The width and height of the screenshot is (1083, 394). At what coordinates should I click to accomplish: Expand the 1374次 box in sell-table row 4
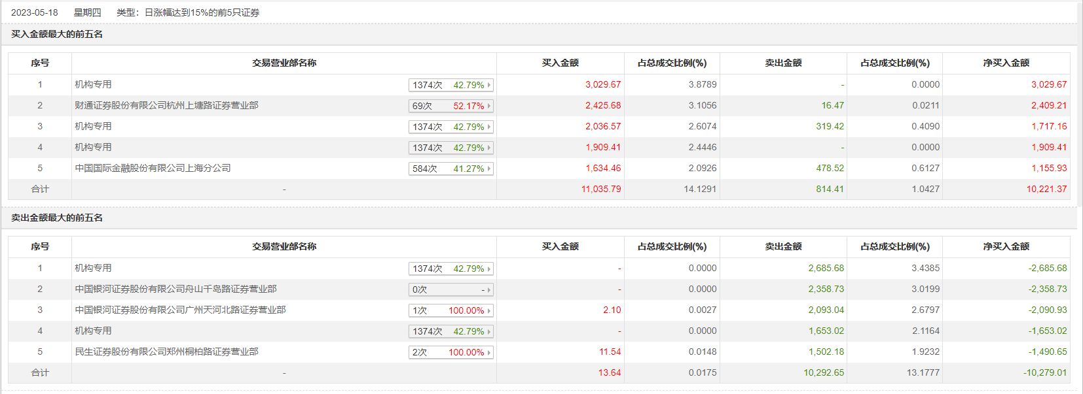(489, 331)
